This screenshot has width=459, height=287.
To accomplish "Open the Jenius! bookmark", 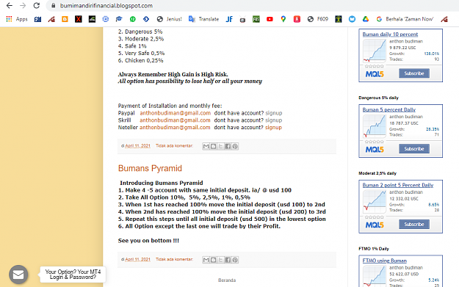I will pyautogui.click(x=169, y=19).
